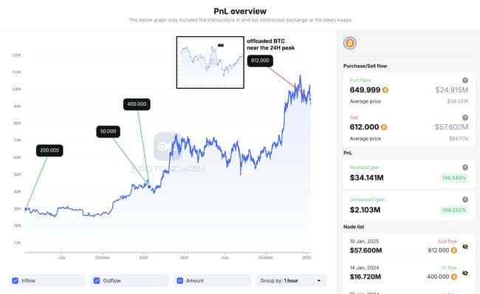The image size is (480, 294).
Task: Hide the 14 Jan 2024 inflow node
Action: [x=465, y=273]
